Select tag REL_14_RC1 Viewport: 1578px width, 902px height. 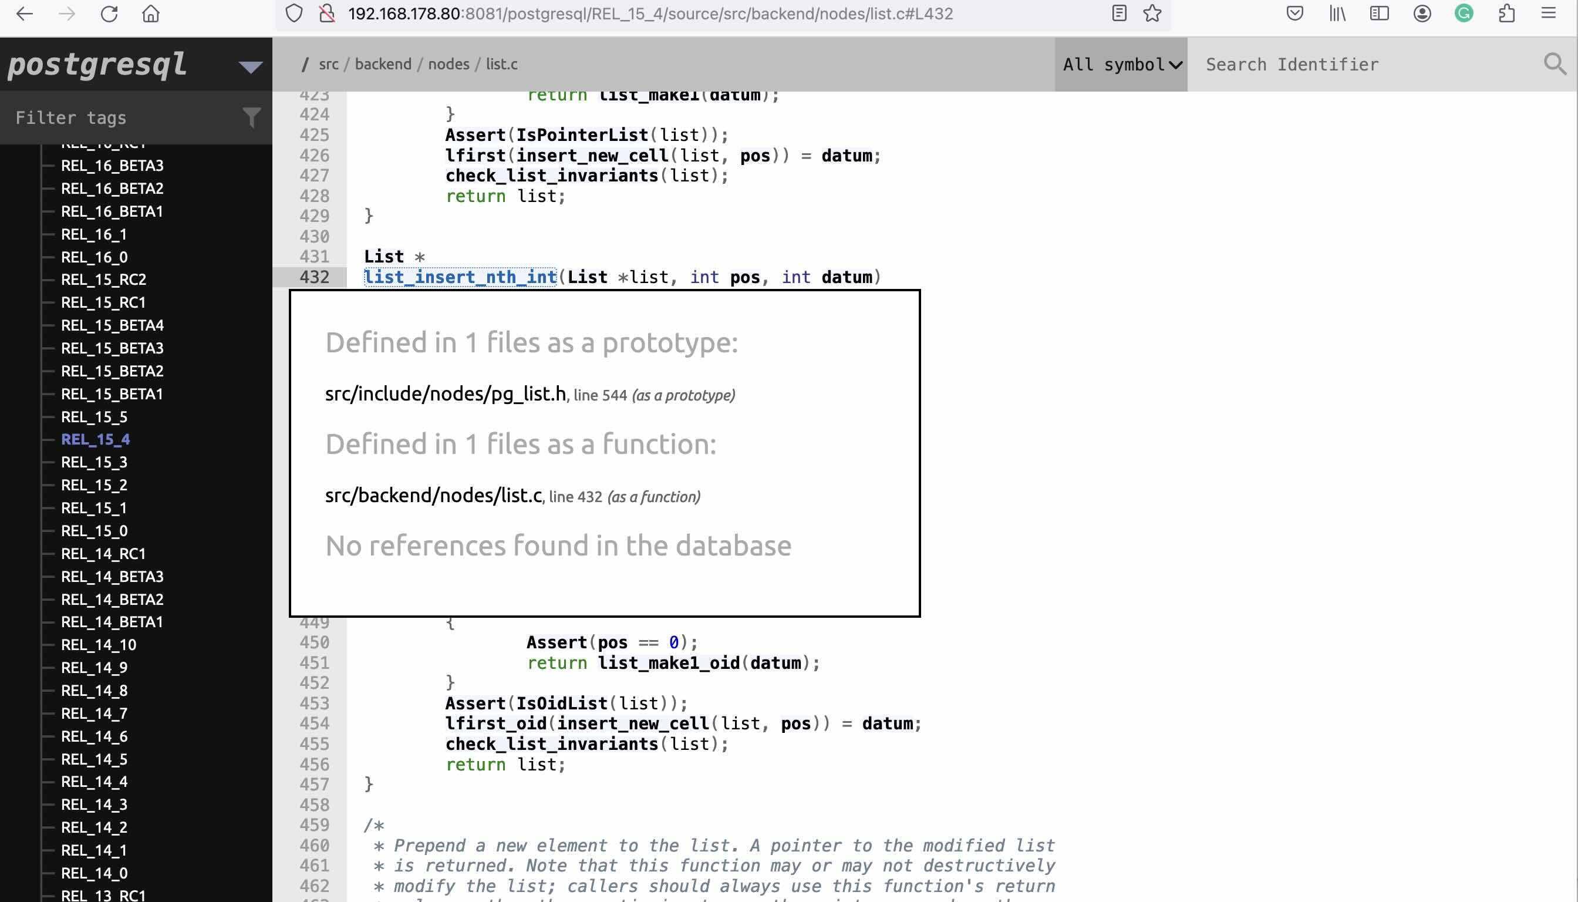pyautogui.click(x=103, y=554)
